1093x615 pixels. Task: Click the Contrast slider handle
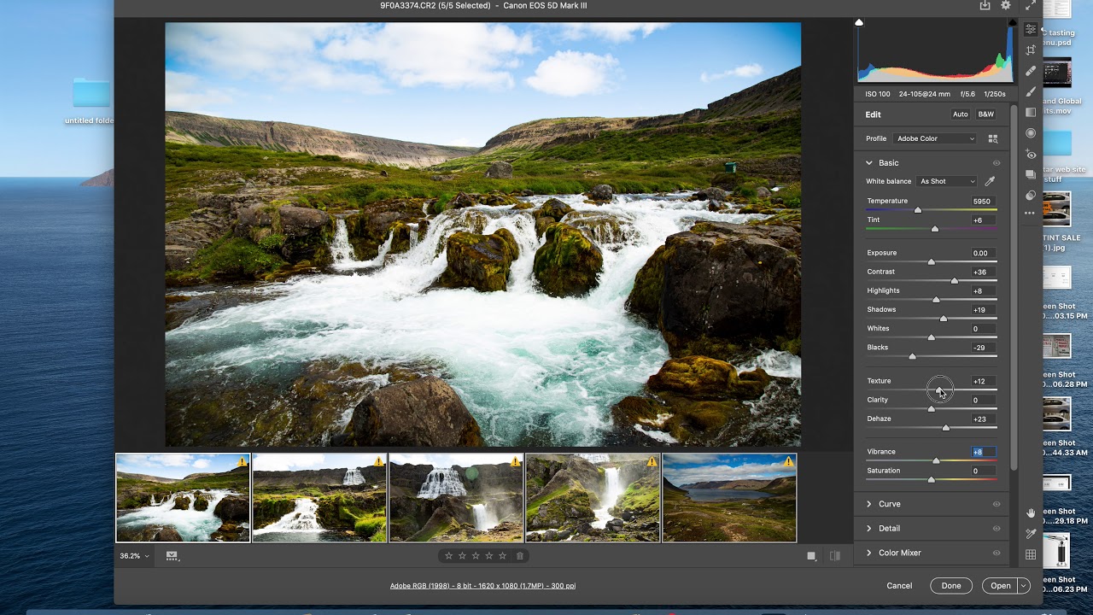tap(954, 281)
